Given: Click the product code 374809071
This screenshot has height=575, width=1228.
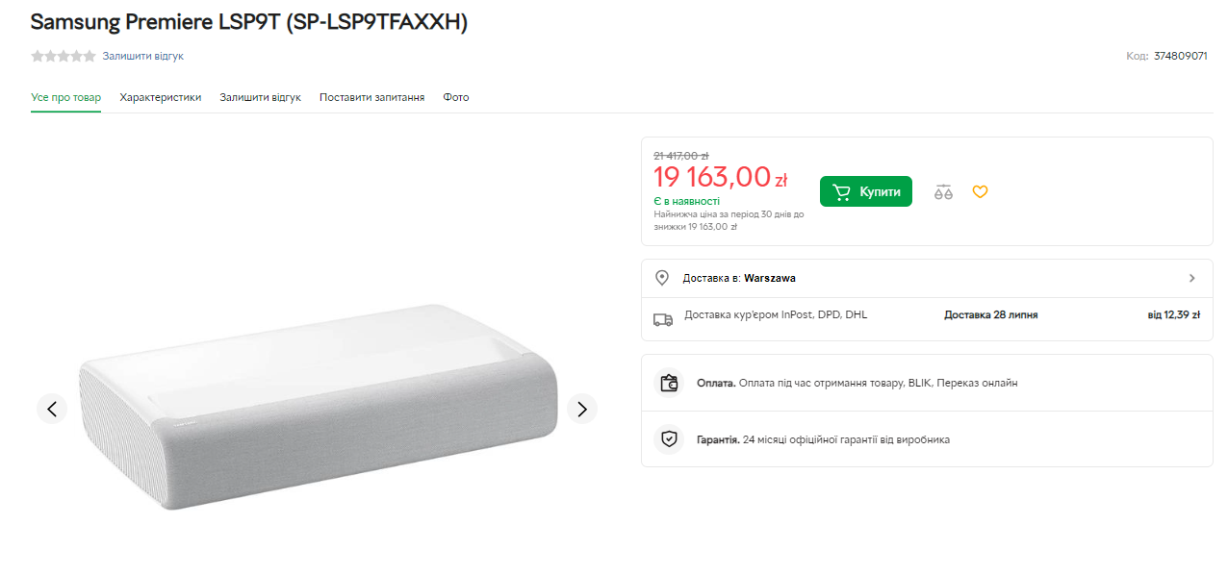Looking at the screenshot, I should pos(1180,56).
